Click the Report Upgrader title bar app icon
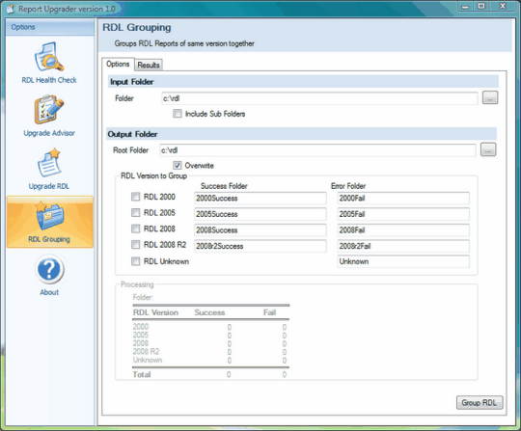 [11, 9]
